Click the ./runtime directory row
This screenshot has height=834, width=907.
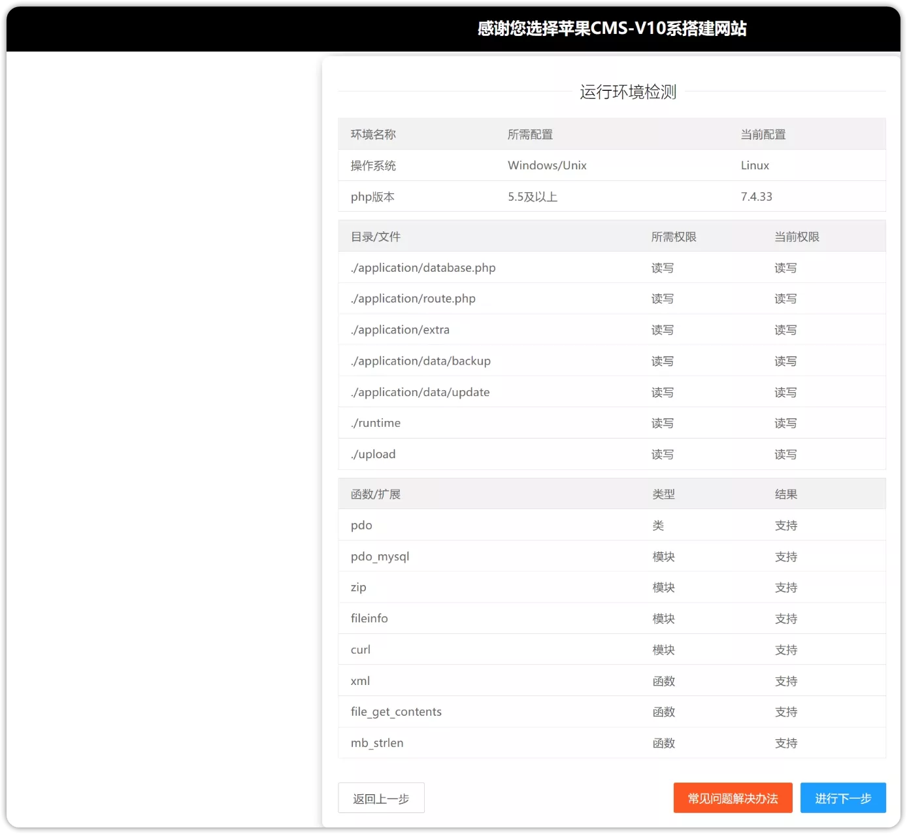[x=376, y=423]
